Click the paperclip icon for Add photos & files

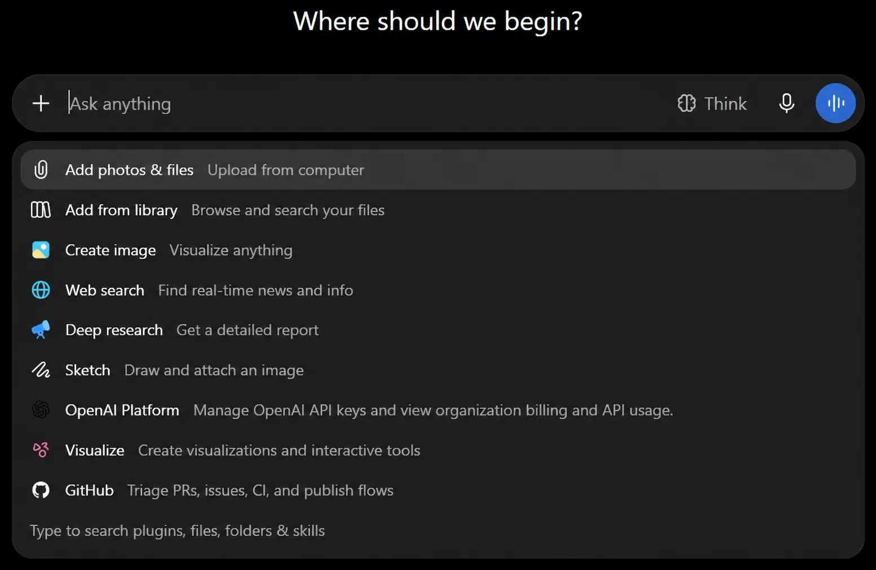click(x=41, y=170)
